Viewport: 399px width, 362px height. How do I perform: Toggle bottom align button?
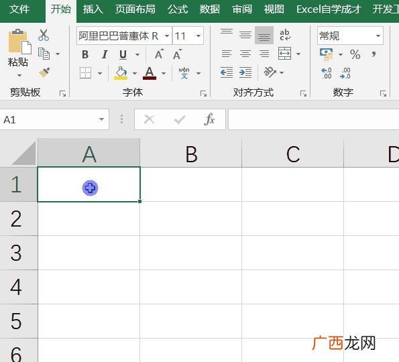point(264,35)
